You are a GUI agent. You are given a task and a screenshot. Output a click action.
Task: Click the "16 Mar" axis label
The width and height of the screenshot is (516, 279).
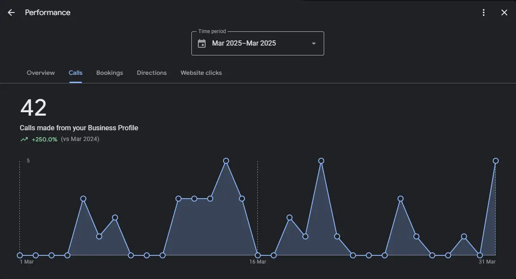258,262
